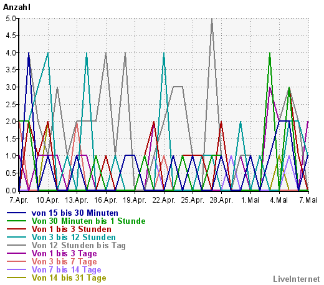Click legend label 'Von 3 bis 12 Stunden'
Screen dimensions: 324x285
74,237
